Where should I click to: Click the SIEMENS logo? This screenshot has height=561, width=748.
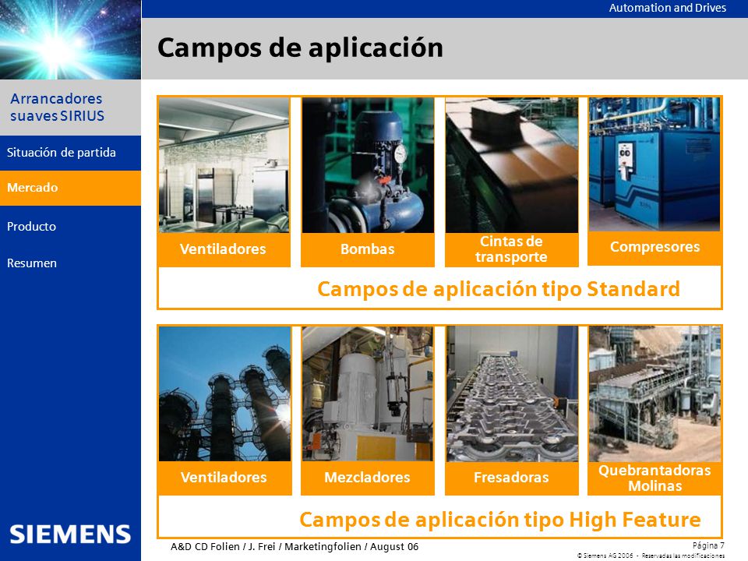tap(70, 535)
